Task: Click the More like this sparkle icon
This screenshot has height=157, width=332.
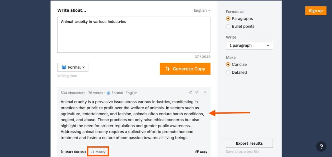Action: coord(62,152)
